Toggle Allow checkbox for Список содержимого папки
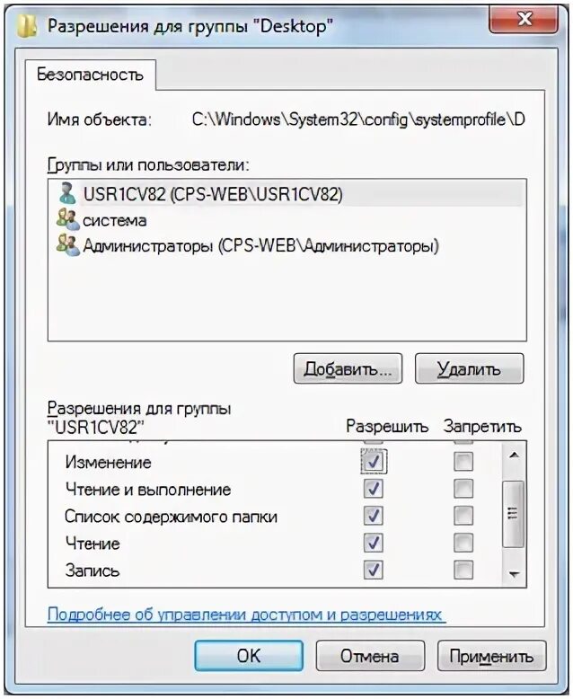Viewport: 573px width, 699px height. pyautogui.click(x=374, y=516)
